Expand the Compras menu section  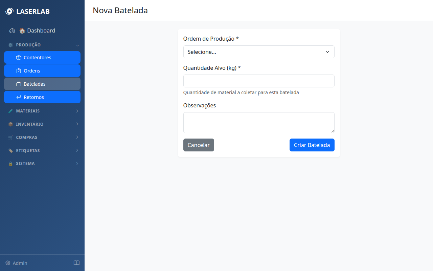point(42,138)
